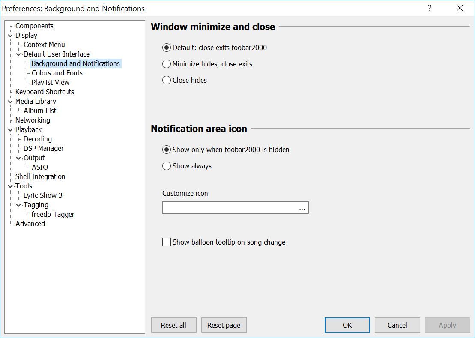
Task: Open Networking preferences
Action: tap(33, 120)
